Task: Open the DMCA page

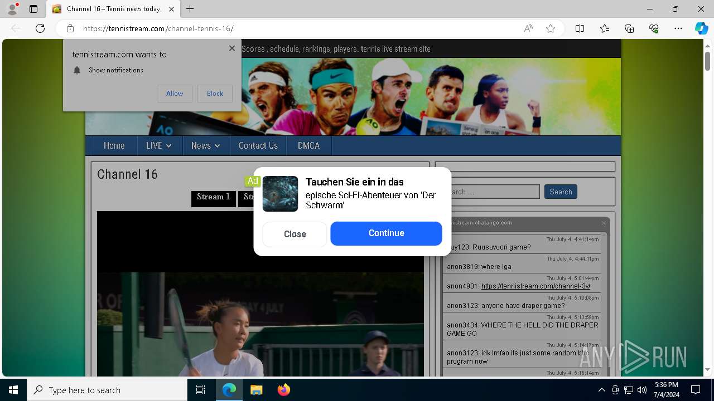Action: point(308,145)
